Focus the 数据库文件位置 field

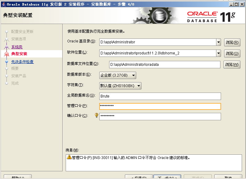point(165,65)
